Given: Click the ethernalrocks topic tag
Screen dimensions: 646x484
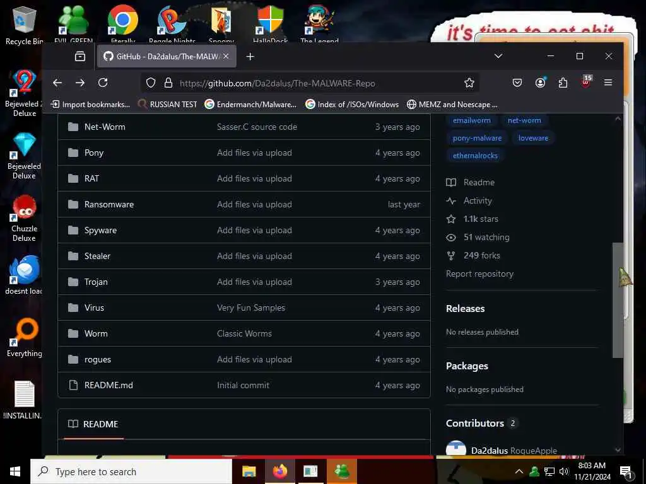Looking at the screenshot, I should tap(475, 156).
